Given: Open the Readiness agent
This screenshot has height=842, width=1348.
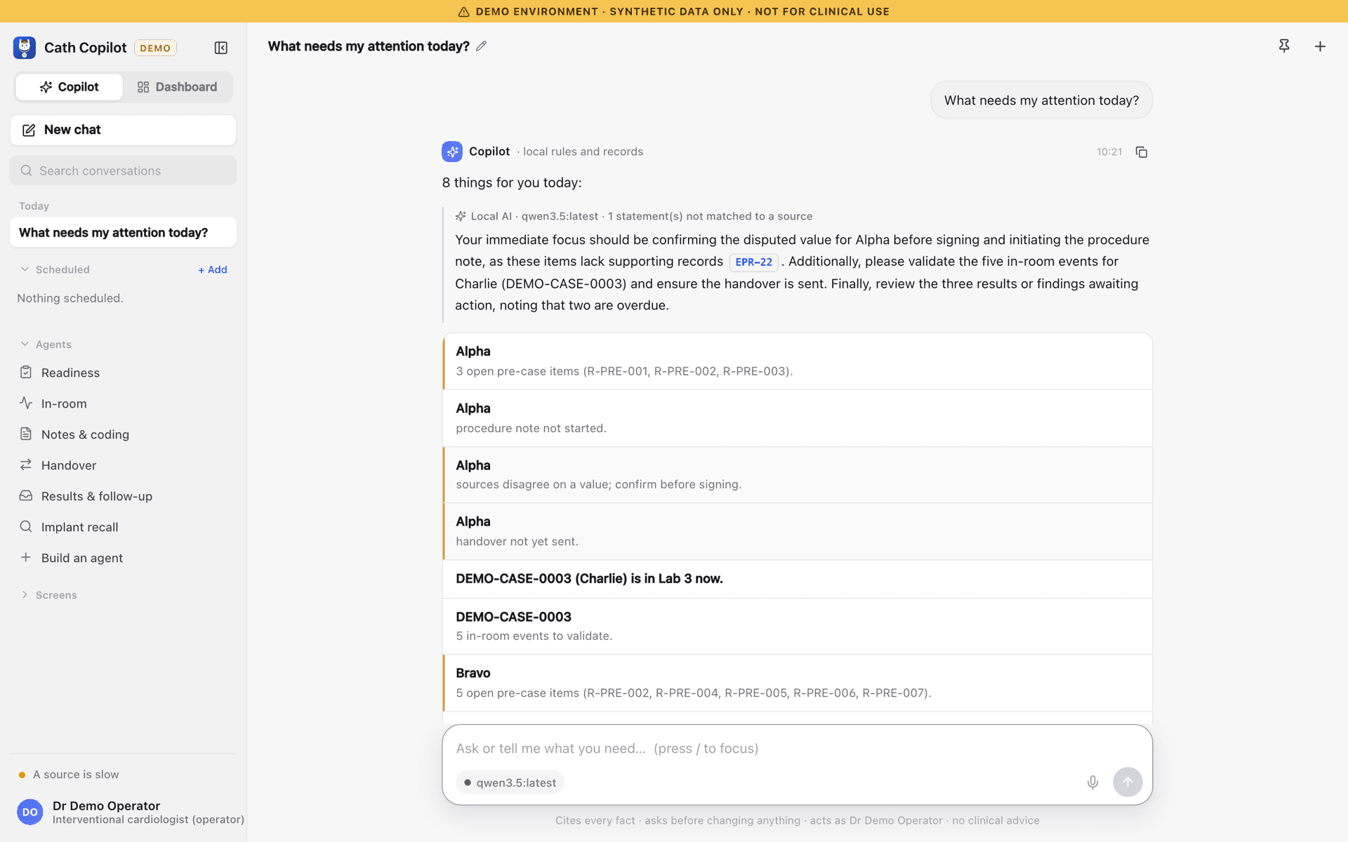Looking at the screenshot, I should (x=123, y=373).
